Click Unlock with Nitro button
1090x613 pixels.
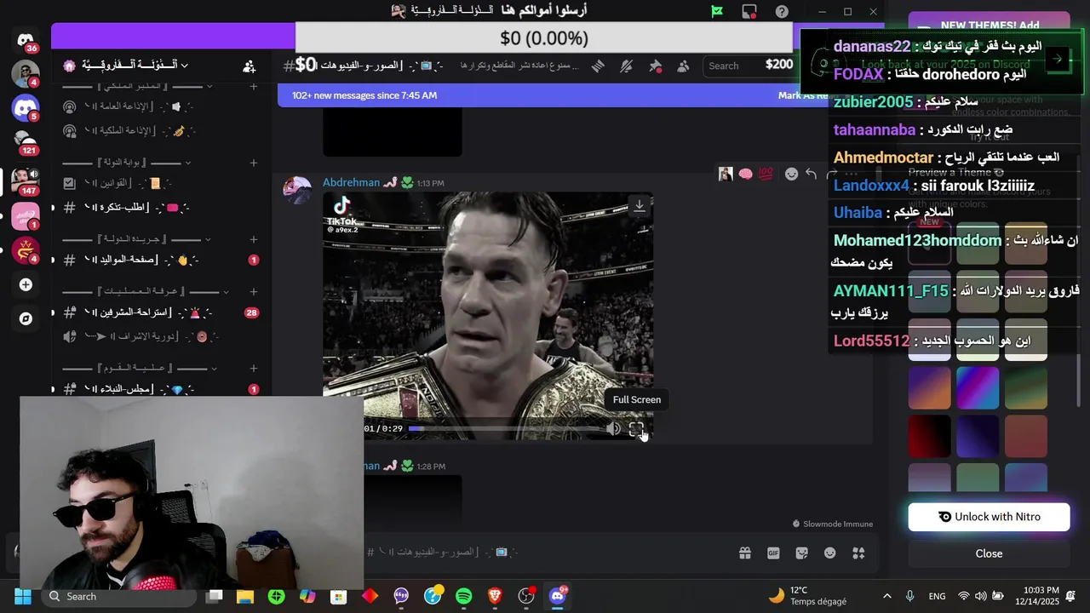click(x=989, y=517)
